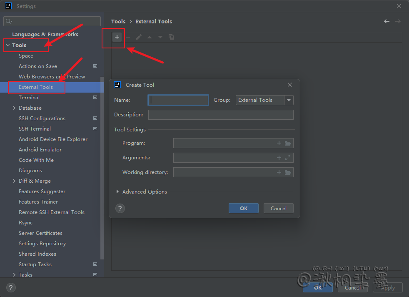Browse for Program using folder icon
This screenshot has height=297, width=409.
coord(288,143)
